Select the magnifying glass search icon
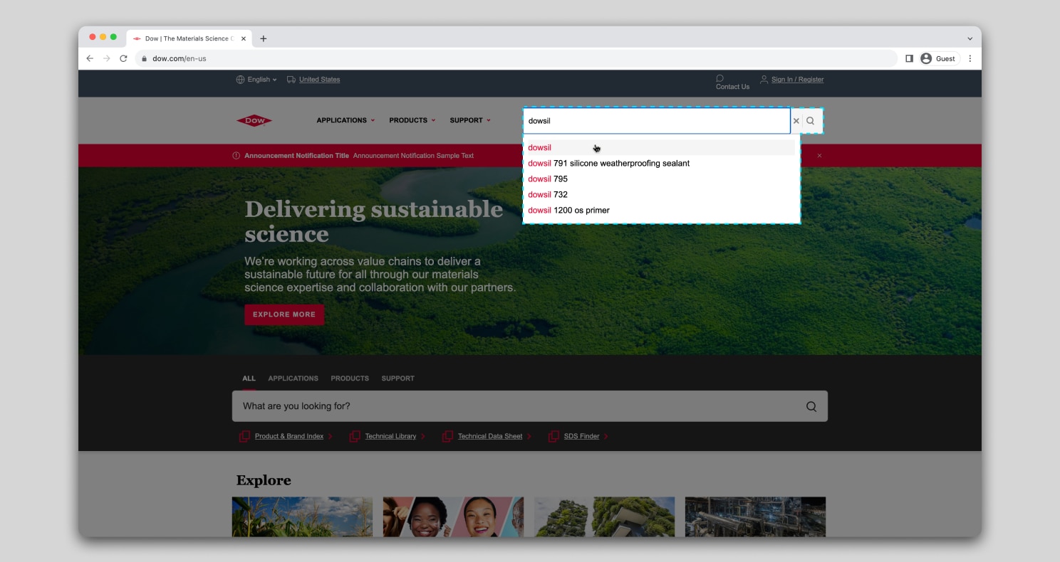The width and height of the screenshot is (1060, 562). tap(810, 120)
